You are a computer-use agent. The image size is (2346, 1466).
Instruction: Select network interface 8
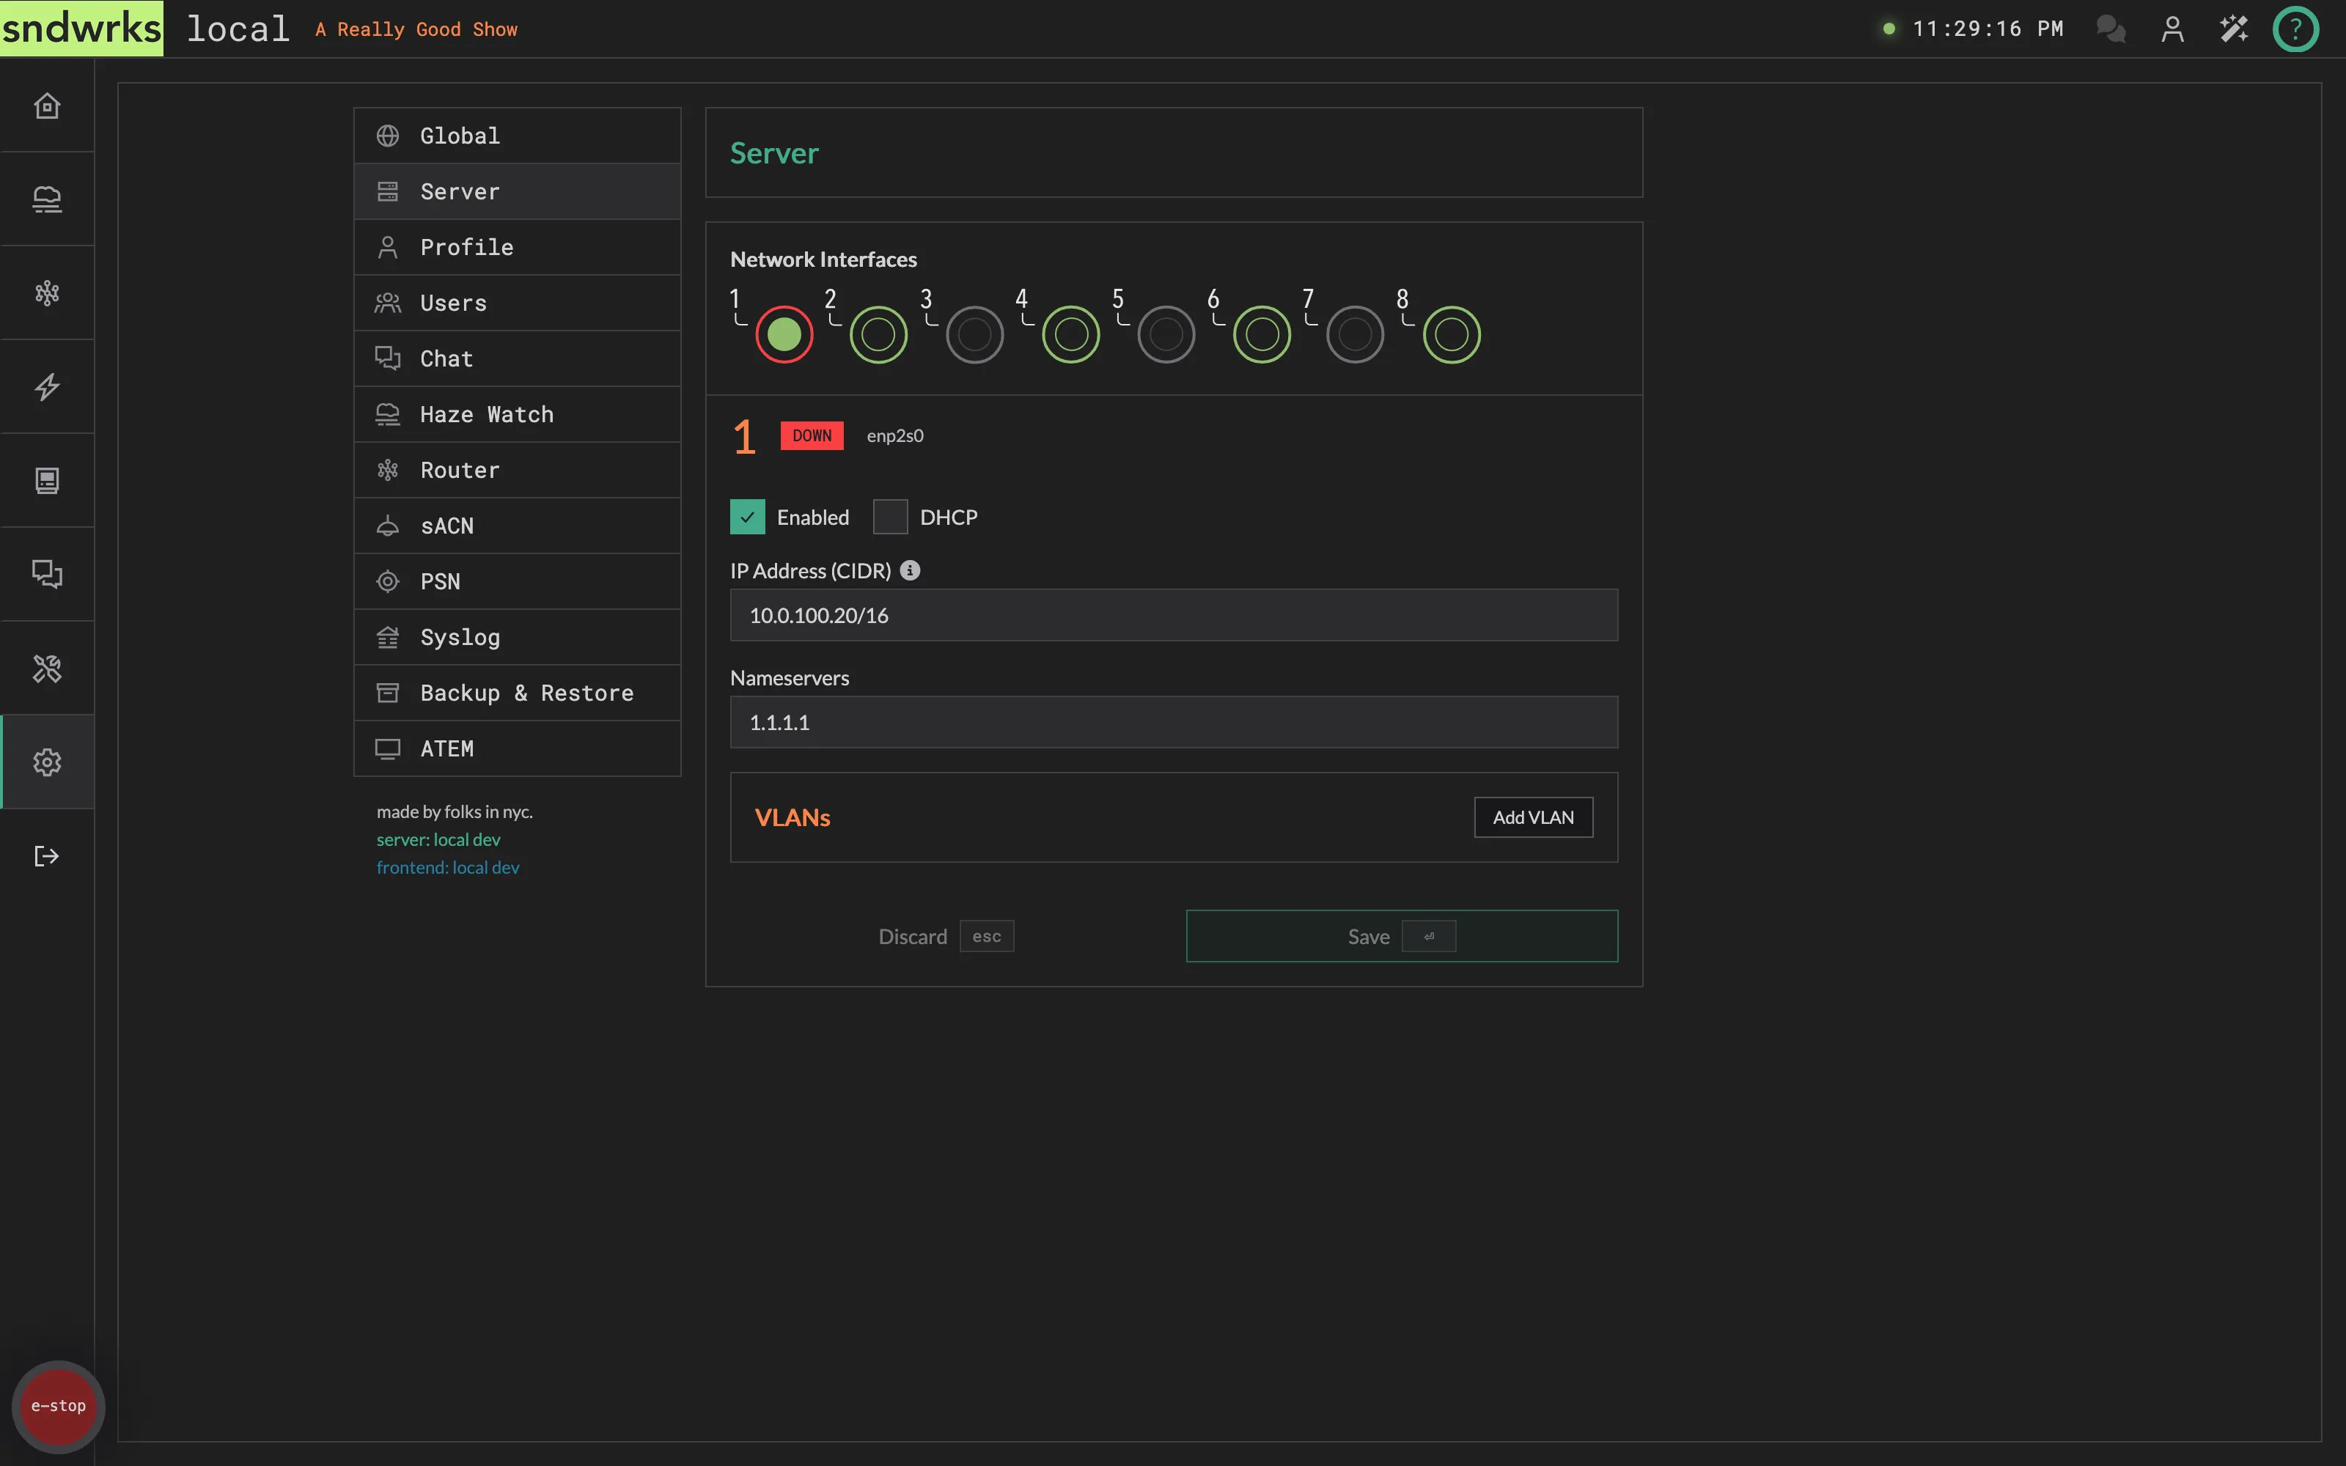click(x=1452, y=334)
